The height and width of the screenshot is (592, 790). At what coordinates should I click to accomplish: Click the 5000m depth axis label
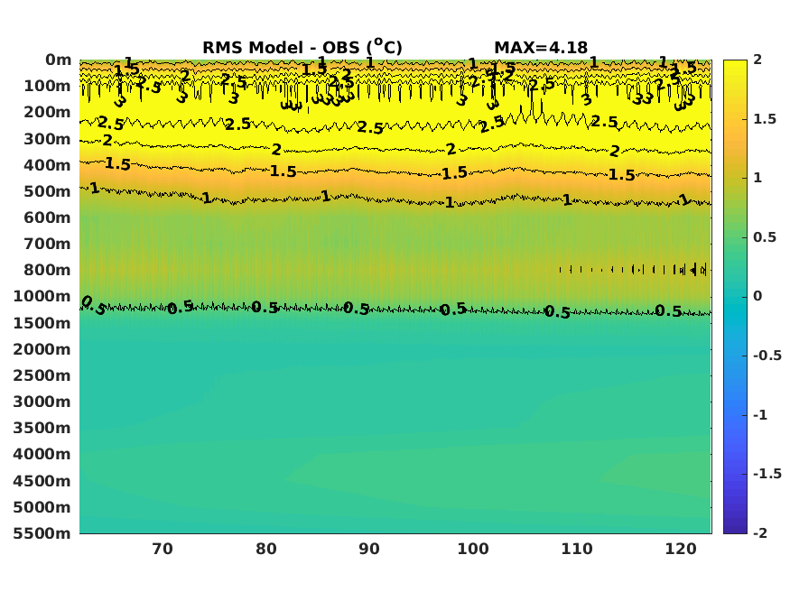[x=42, y=507]
